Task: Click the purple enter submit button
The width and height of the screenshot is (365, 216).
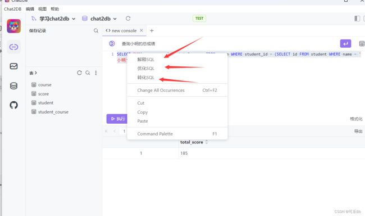Action: (x=345, y=43)
